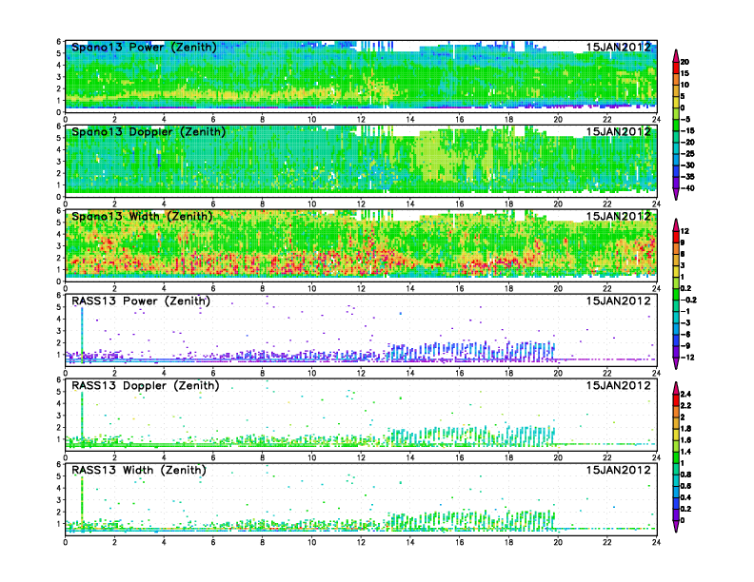Click the purple arrow at the bottom of the 2.4 colorbar
This screenshot has height=582, width=754.
tap(676, 527)
